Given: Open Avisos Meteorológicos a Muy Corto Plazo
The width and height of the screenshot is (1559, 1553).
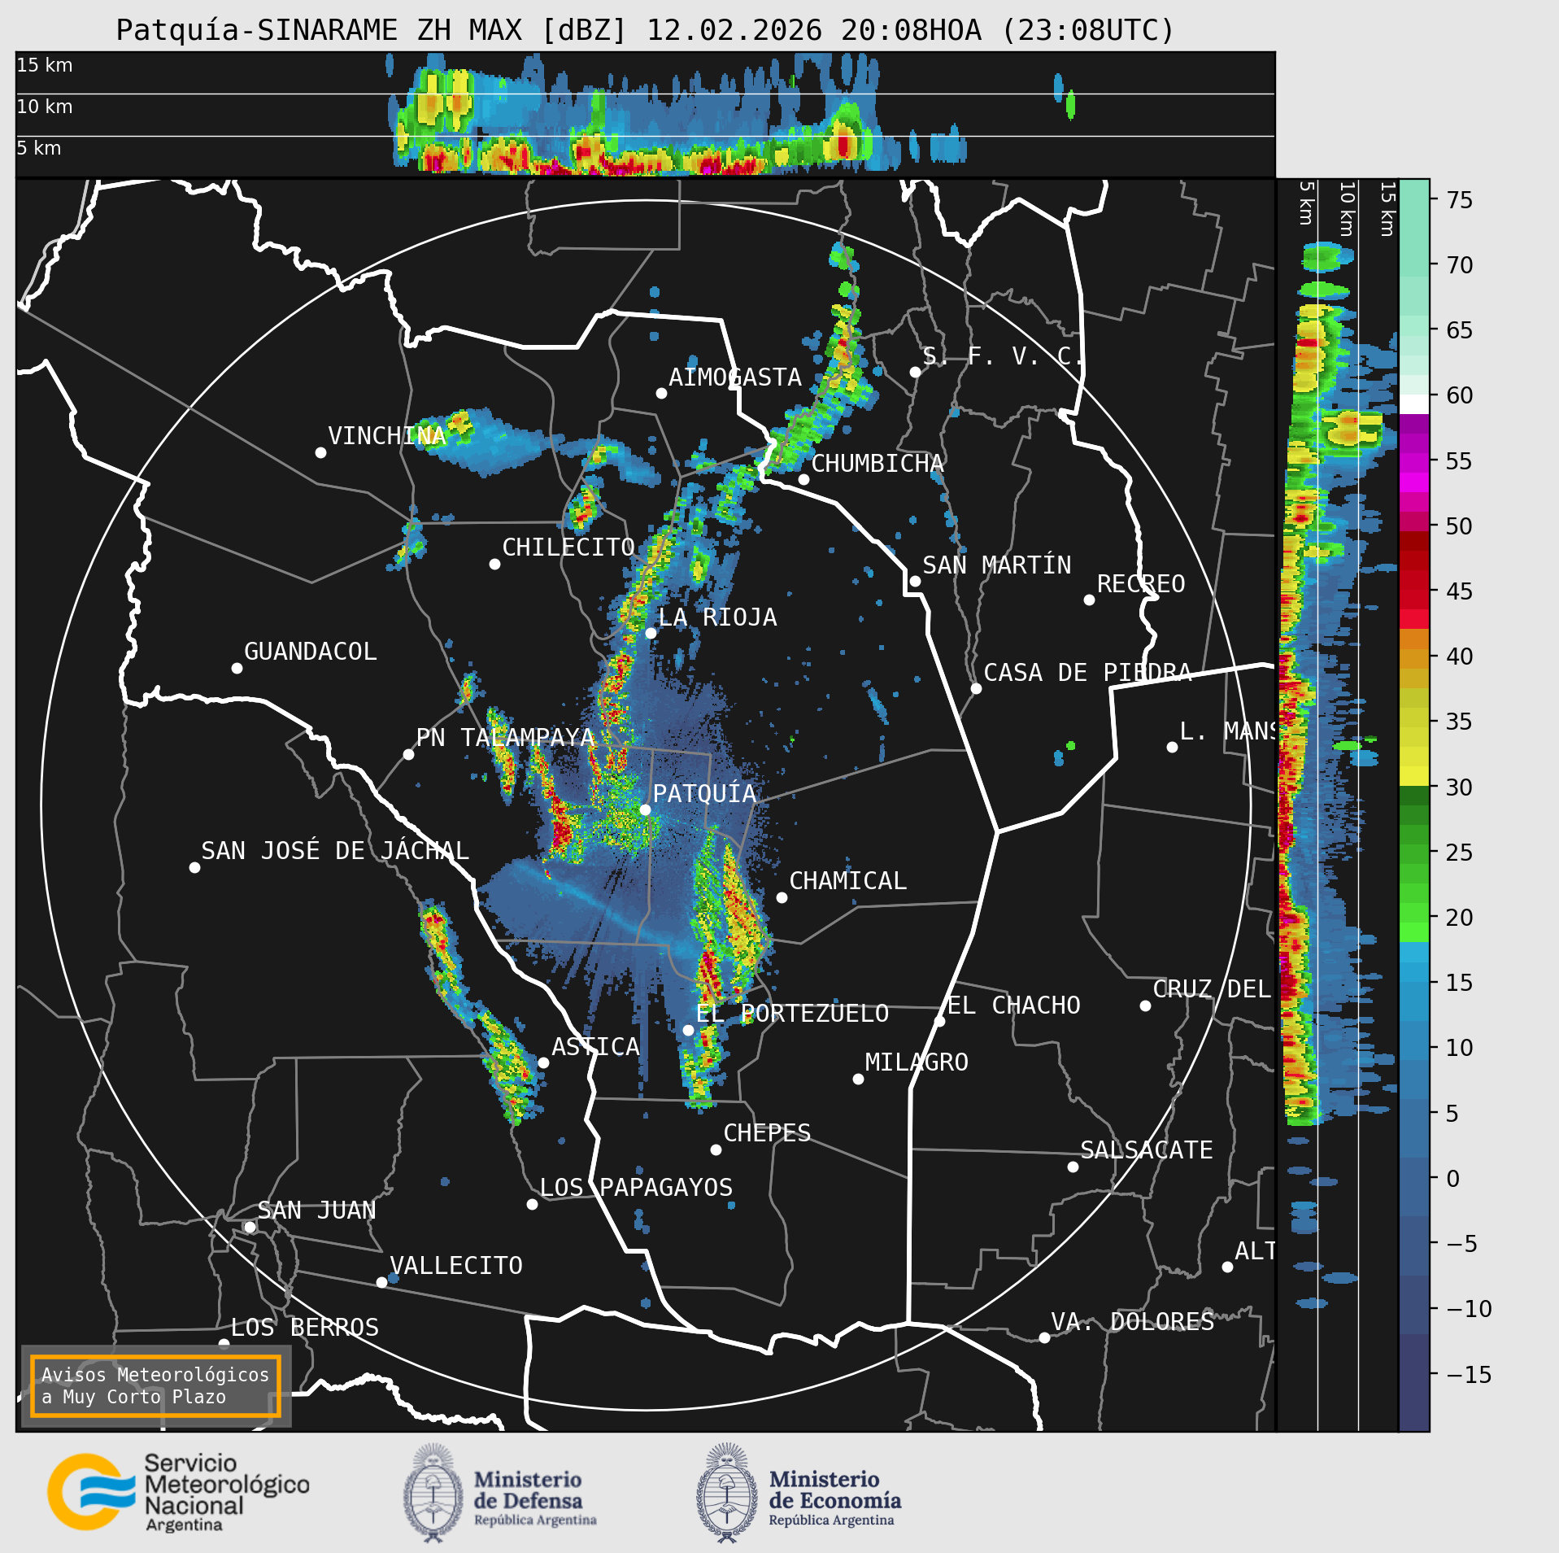Looking at the screenshot, I should (x=155, y=1386).
